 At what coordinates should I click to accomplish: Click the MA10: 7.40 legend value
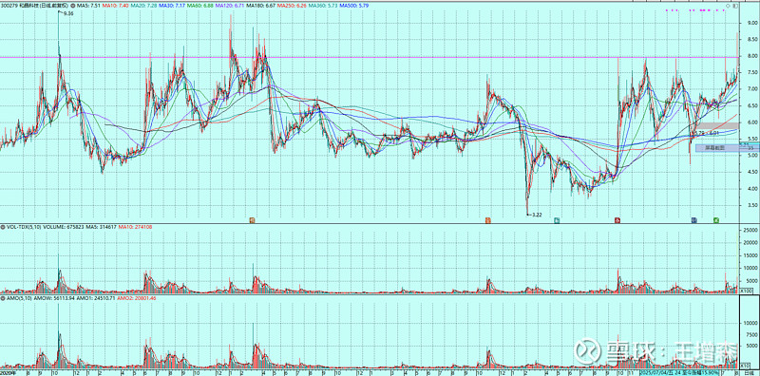pos(115,6)
